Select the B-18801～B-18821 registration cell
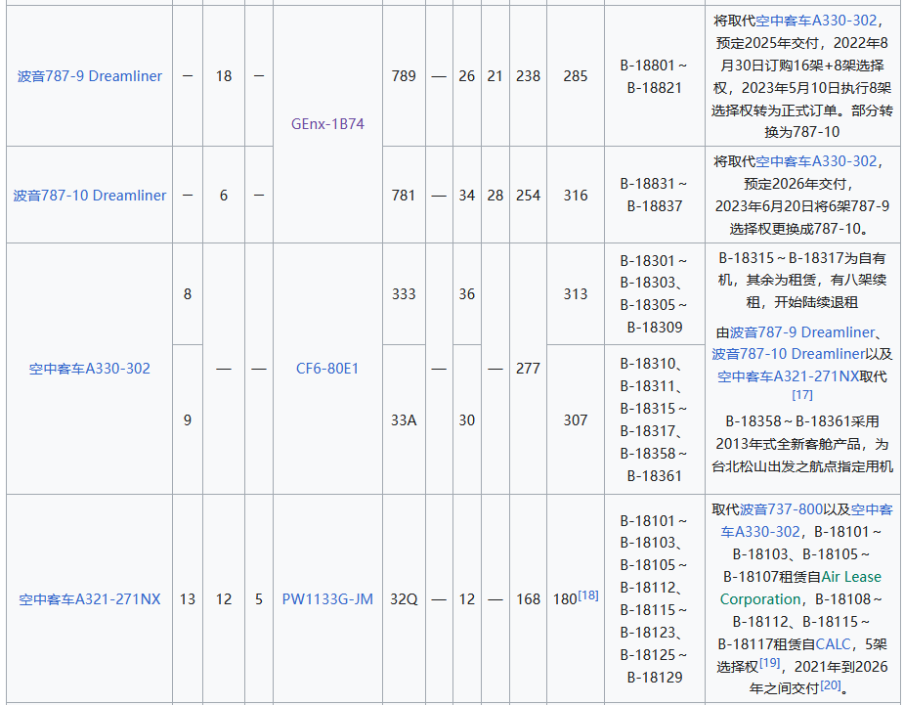This screenshot has height=705, width=904. tap(655, 76)
